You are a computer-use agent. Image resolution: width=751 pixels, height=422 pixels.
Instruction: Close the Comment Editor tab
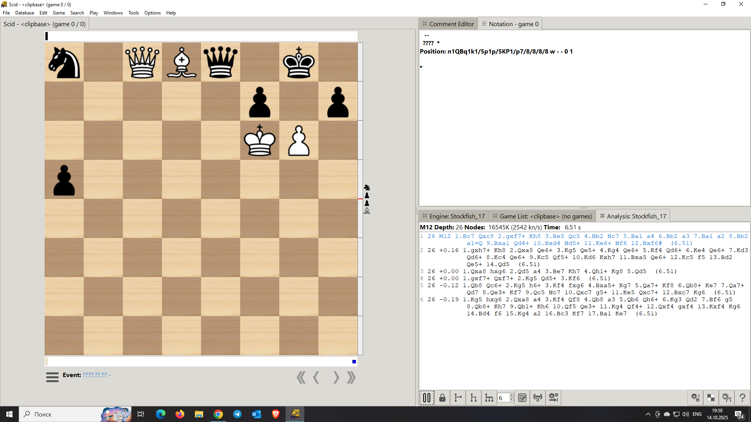click(x=425, y=24)
